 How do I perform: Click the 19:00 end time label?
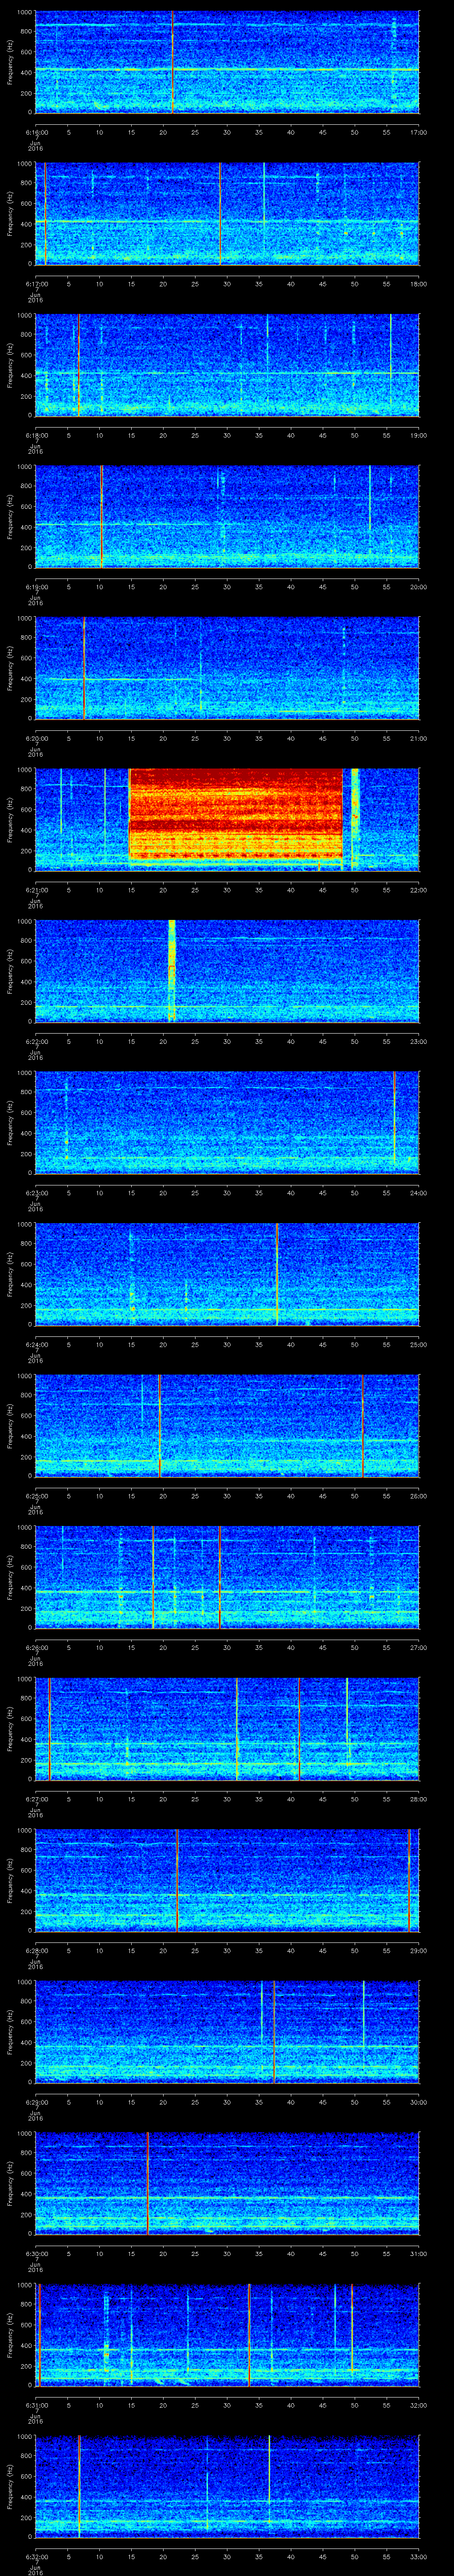click(418, 435)
